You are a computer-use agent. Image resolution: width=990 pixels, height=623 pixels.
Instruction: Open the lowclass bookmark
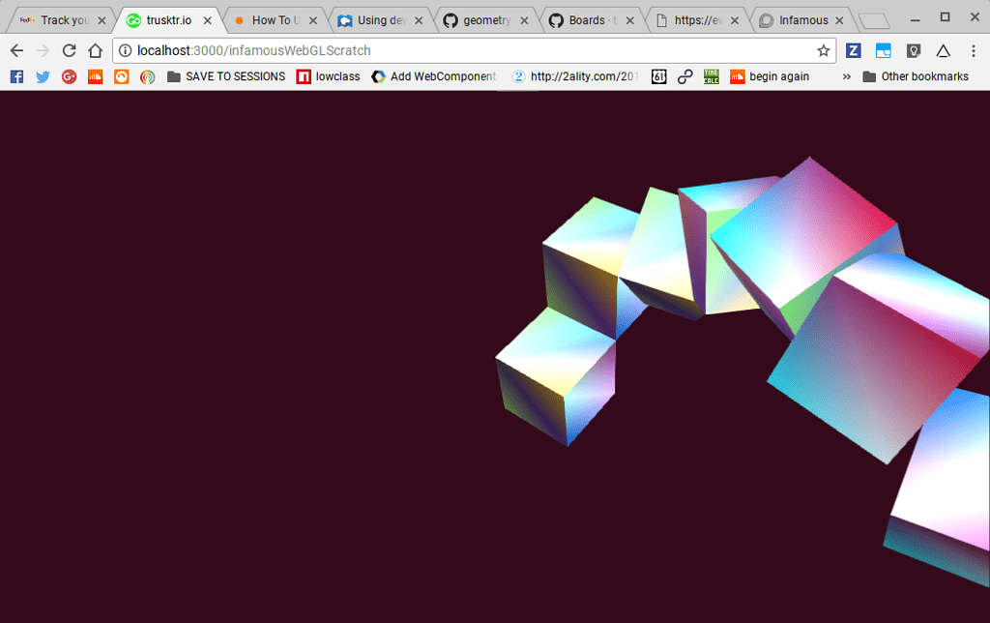click(327, 76)
